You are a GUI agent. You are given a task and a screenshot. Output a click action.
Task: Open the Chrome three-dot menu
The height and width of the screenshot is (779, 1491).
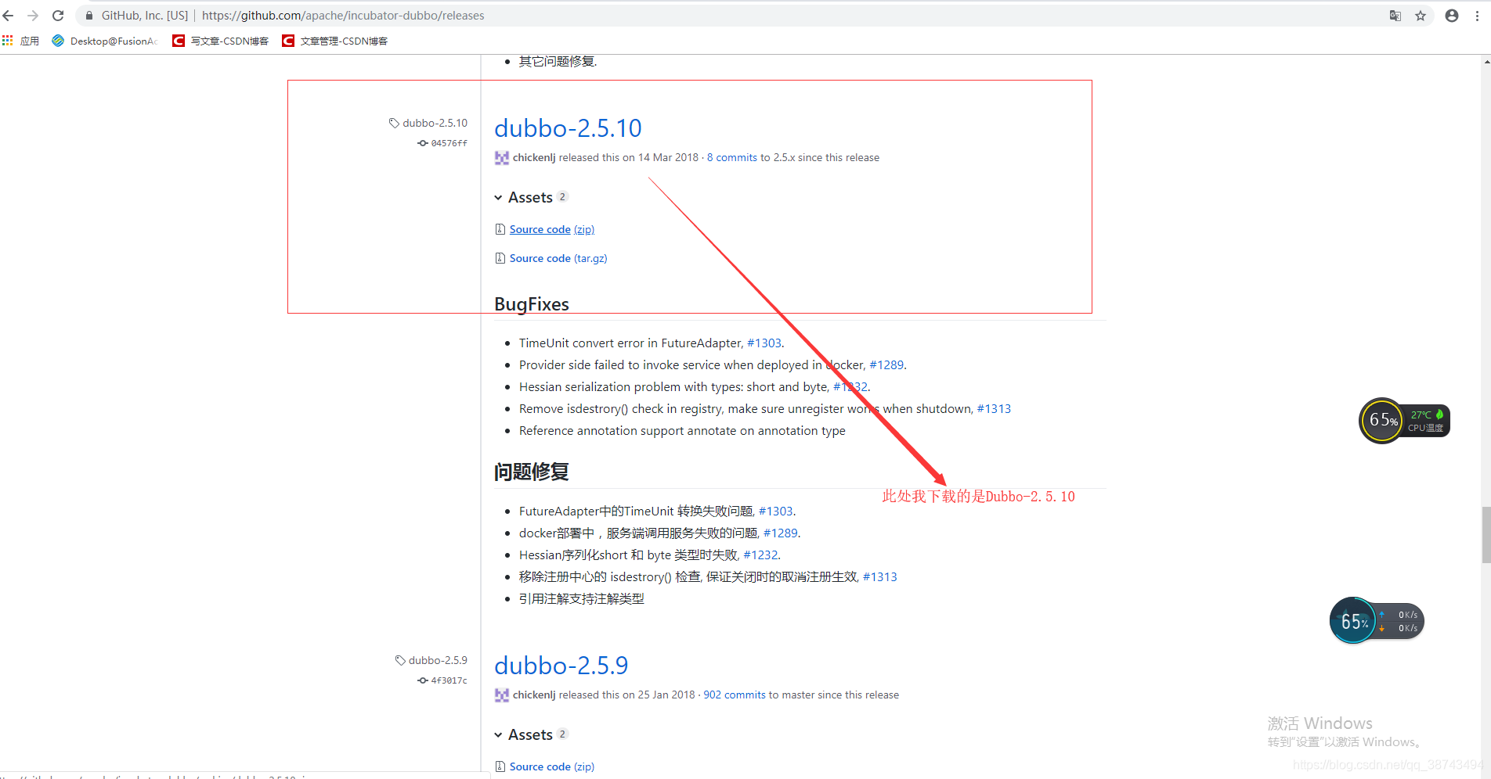(x=1477, y=16)
